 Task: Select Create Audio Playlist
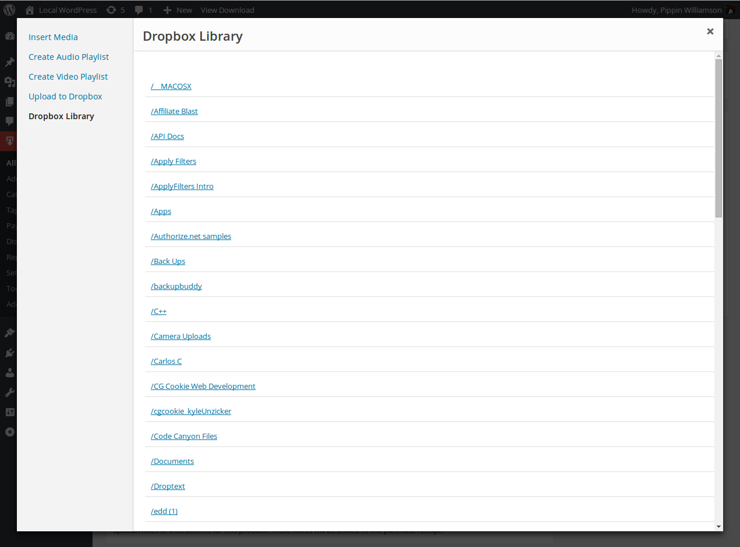pyautogui.click(x=69, y=57)
